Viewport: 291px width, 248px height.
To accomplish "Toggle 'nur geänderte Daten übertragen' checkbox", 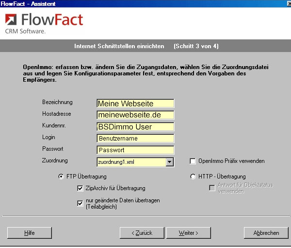I will (x=80, y=203).
